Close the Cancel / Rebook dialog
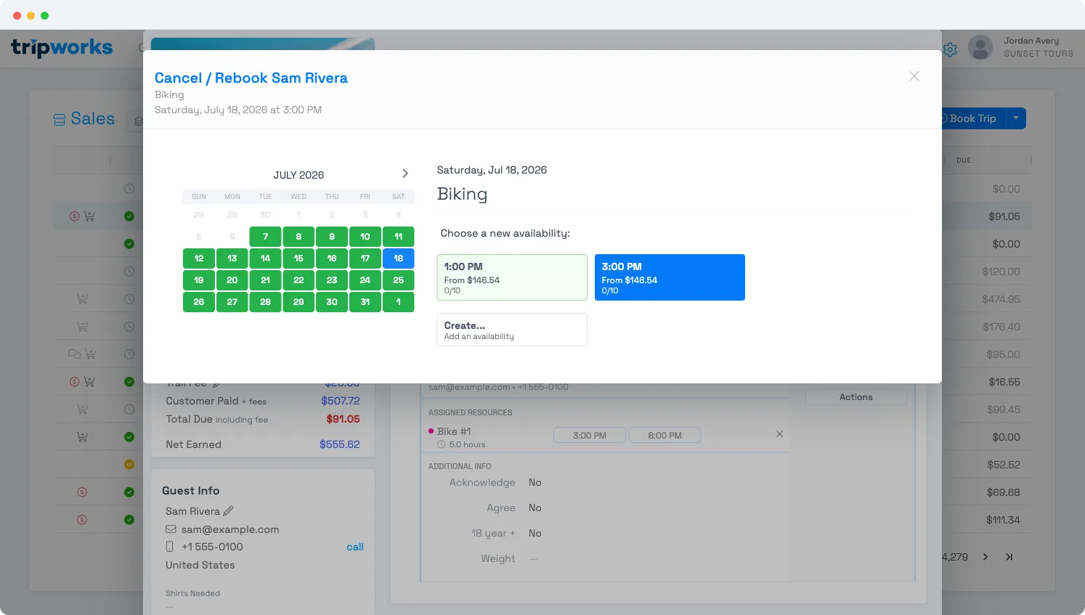The image size is (1085, 615). pyautogui.click(x=914, y=76)
